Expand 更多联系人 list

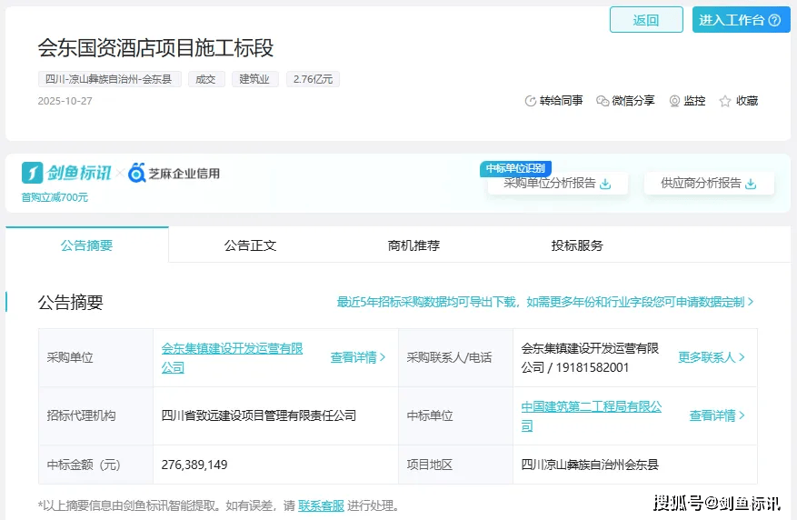[712, 357]
